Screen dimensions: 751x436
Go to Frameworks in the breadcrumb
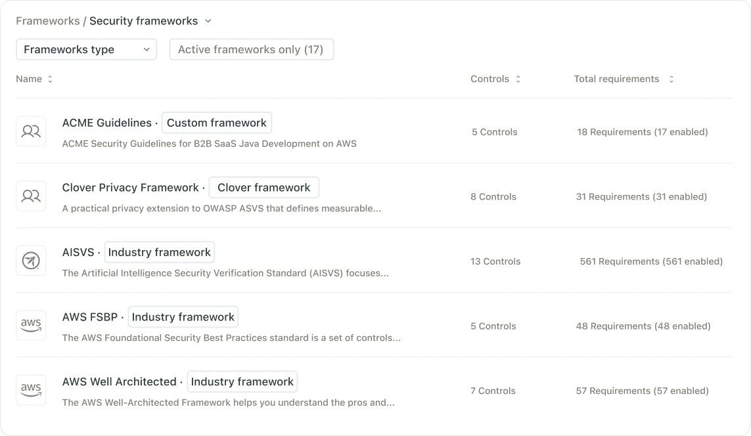pyautogui.click(x=47, y=21)
